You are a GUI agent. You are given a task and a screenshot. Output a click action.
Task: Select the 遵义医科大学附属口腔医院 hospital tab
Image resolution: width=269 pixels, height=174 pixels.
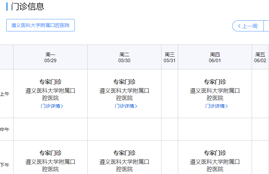pyautogui.click(x=41, y=25)
